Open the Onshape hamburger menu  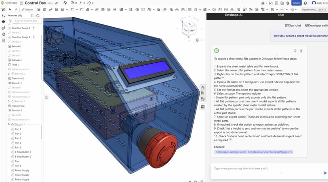tap(22, 3)
